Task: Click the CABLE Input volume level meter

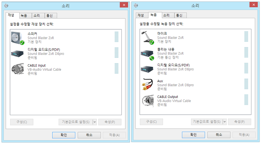Action: [117, 68]
